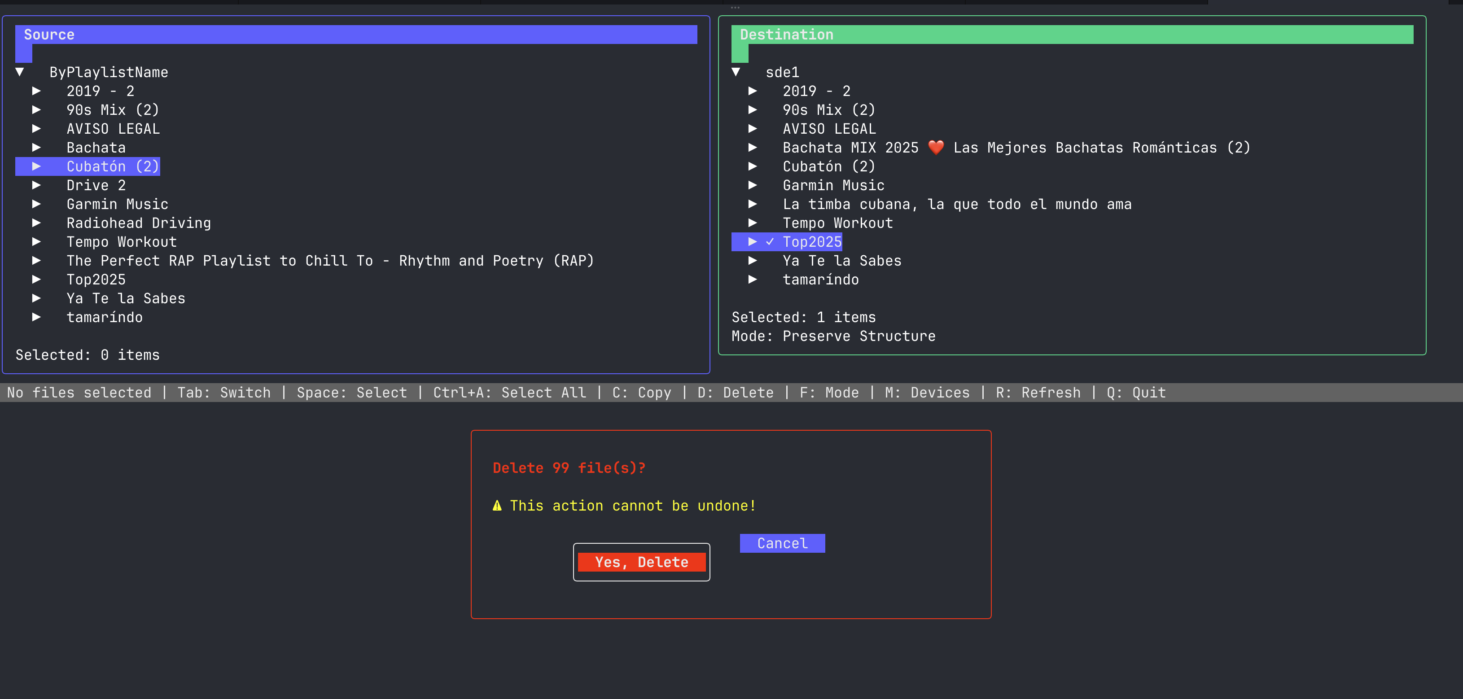Select the Cubatón (2) playlist in Source

[x=112, y=166]
